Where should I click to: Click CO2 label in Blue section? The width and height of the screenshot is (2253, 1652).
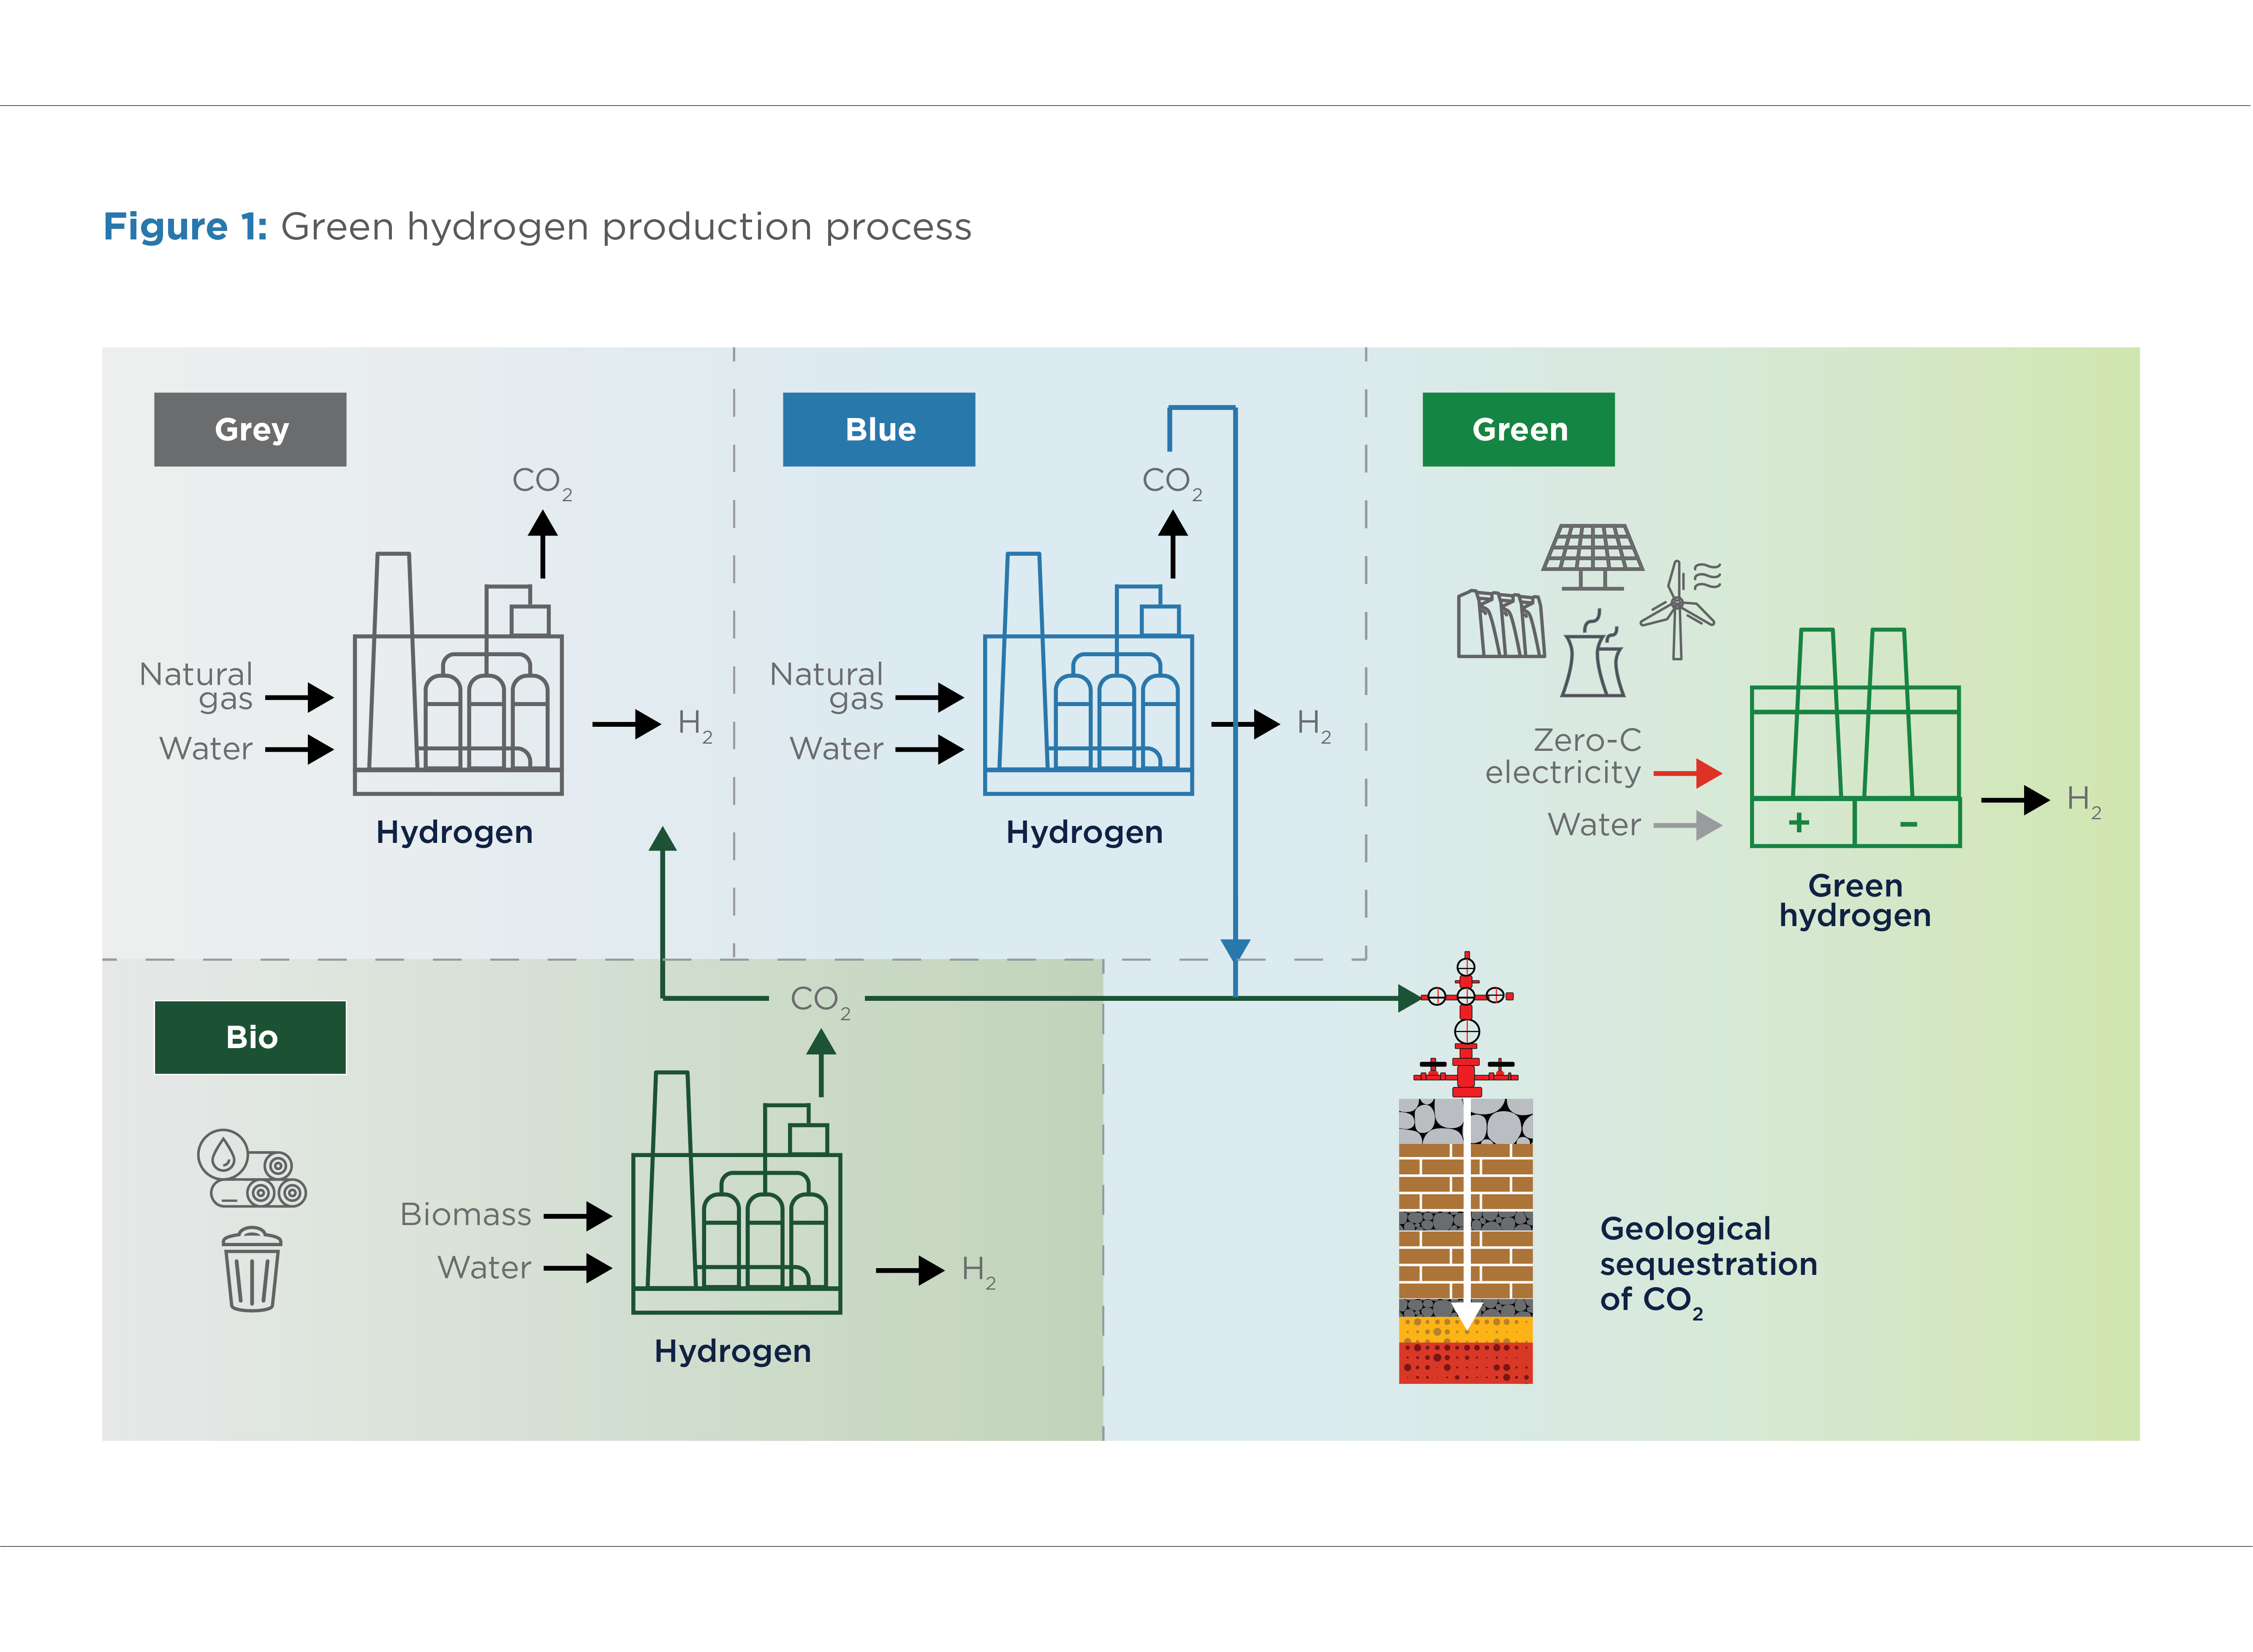point(1172,483)
